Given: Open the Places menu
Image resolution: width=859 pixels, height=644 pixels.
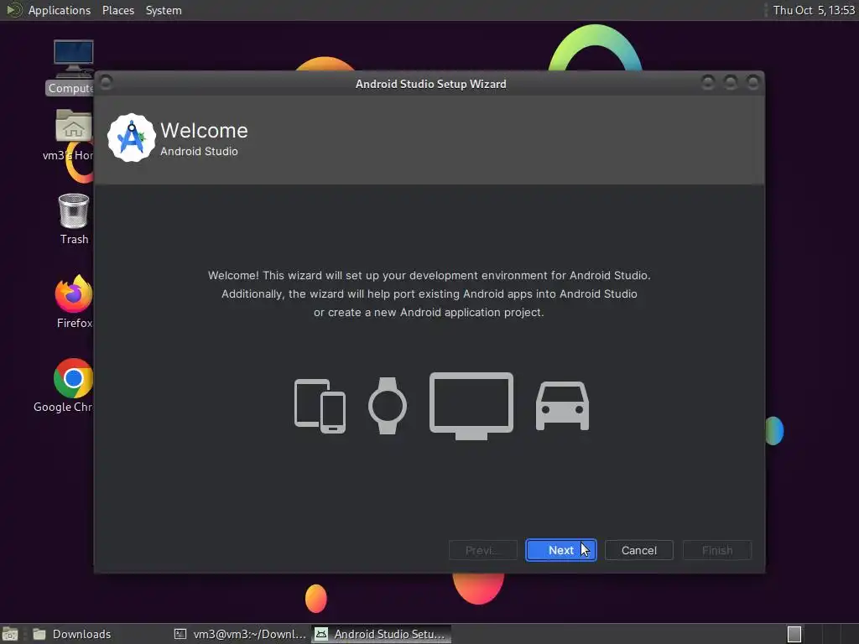Looking at the screenshot, I should (x=117, y=10).
